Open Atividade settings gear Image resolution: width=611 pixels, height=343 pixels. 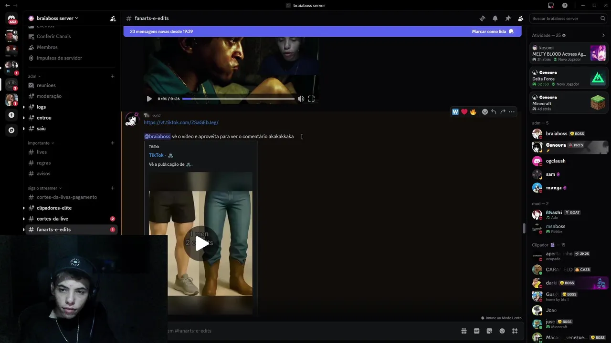click(x=564, y=35)
